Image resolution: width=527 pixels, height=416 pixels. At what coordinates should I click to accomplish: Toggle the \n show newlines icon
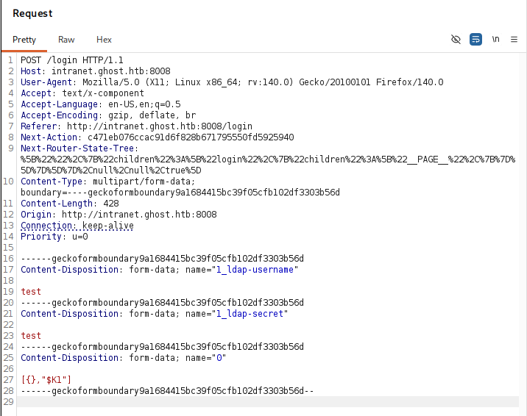point(495,40)
